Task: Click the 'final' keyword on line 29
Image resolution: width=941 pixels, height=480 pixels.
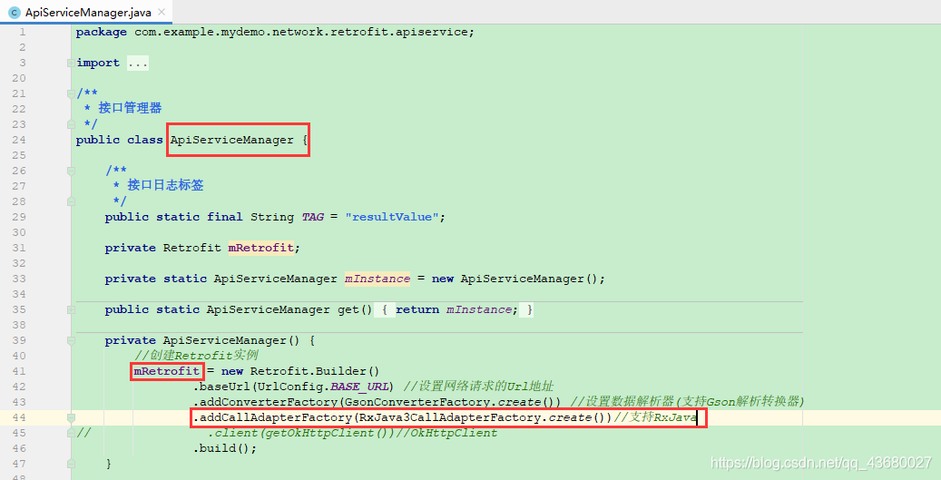Action: click(224, 217)
